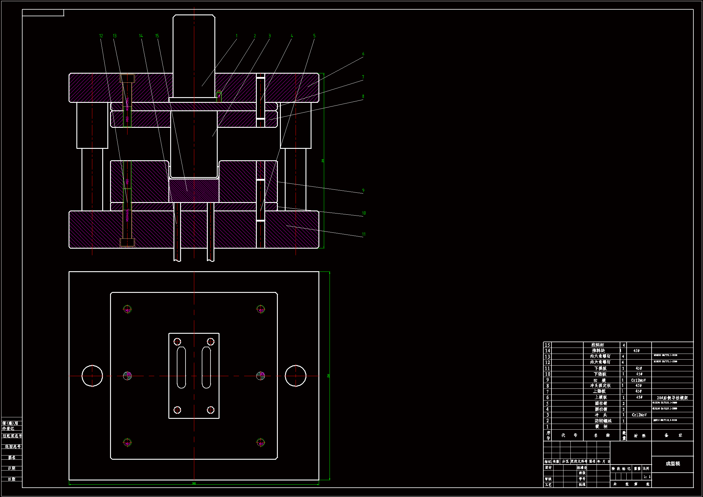Image resolution: width=703 pixels, height=497 pixels.
Task: Select the 20#后侧导柱模架 remark cell
Action: coord(672,398)
